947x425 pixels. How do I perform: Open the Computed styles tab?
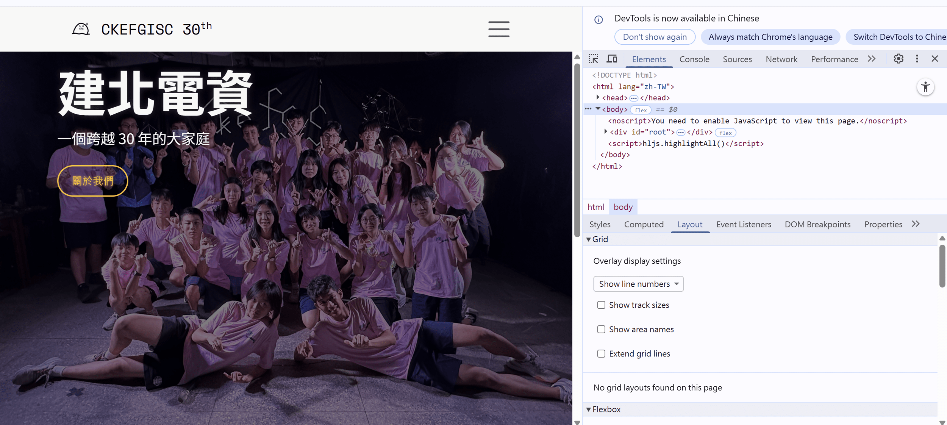pyautogui.click(x=644, y=224)
